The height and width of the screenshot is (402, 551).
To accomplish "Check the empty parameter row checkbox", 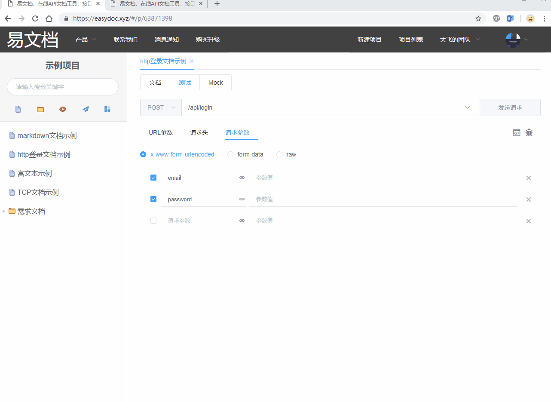I will (153, 221).
